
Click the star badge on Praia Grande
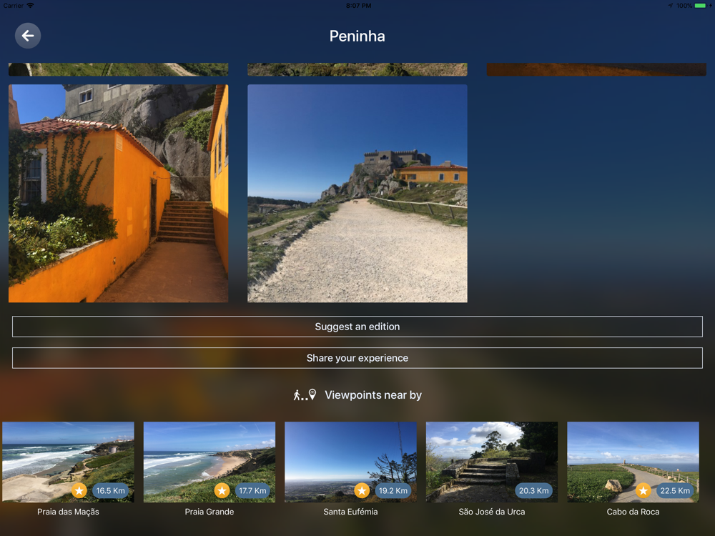(x=222, y=491)
